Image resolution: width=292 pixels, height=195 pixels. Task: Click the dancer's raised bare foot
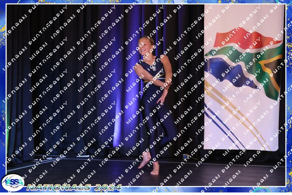(144, 160)
